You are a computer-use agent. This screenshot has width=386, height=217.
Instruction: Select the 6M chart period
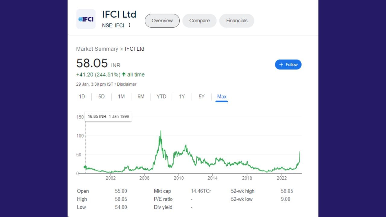141,96
